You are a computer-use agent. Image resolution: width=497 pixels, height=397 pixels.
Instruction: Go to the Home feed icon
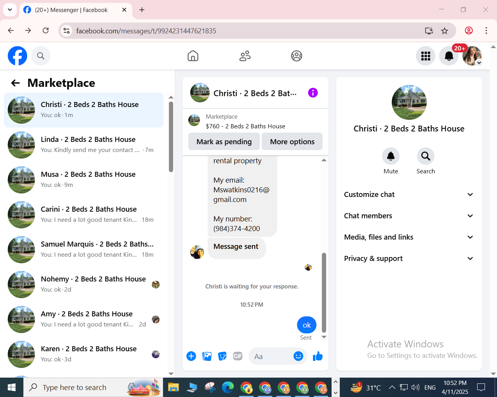(193, 56)
